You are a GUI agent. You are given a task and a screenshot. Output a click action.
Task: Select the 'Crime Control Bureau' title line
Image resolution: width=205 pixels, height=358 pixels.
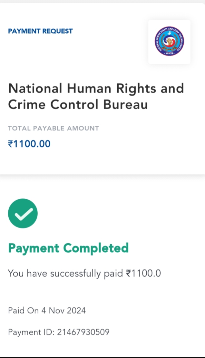(x=78, y=104)
